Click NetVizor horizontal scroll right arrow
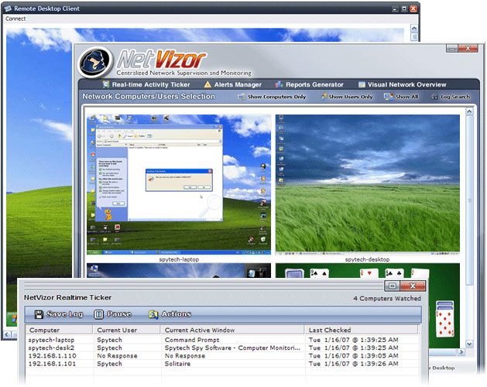 [x=461, y=352]
